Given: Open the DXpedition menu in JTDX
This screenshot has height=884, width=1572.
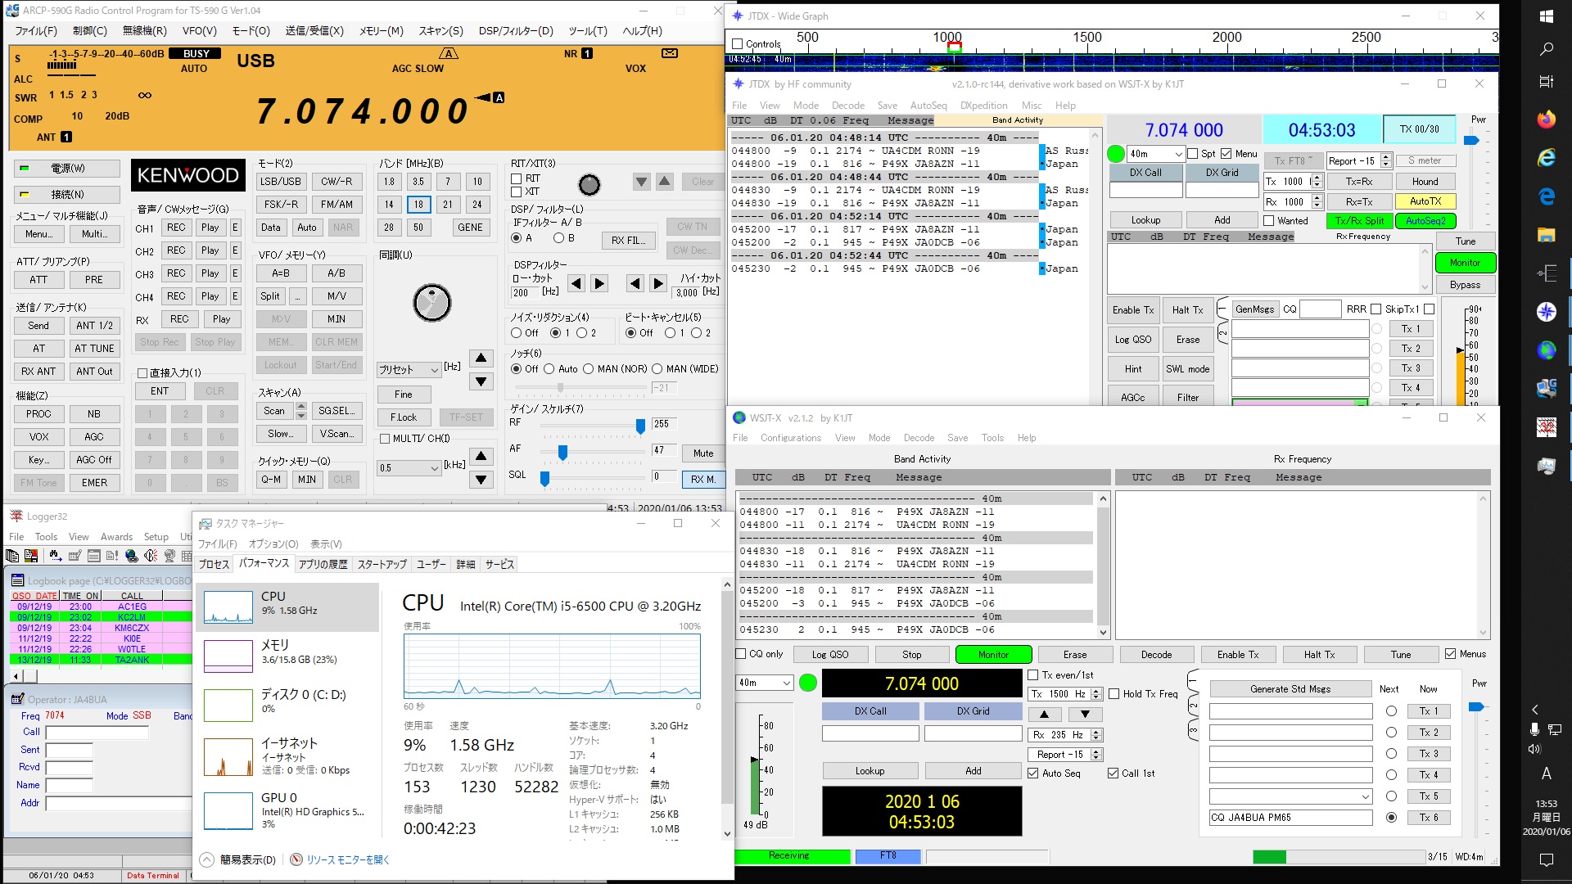Looking at the screenshot, I should (x=983, y=106).
